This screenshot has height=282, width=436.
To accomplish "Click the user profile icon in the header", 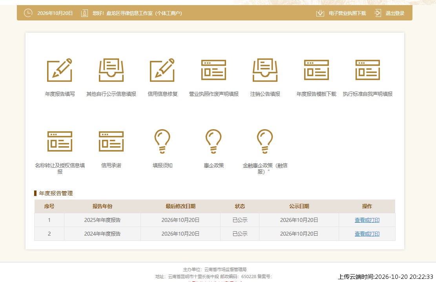I will [x=84, y=13].
